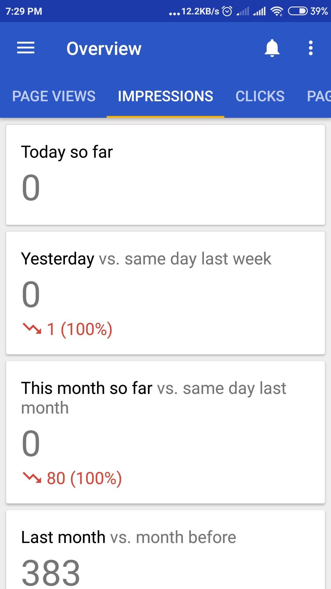Open the three-dot overflow menu
Viewport: 331px width, 589px height.
(x=311, y=48)
